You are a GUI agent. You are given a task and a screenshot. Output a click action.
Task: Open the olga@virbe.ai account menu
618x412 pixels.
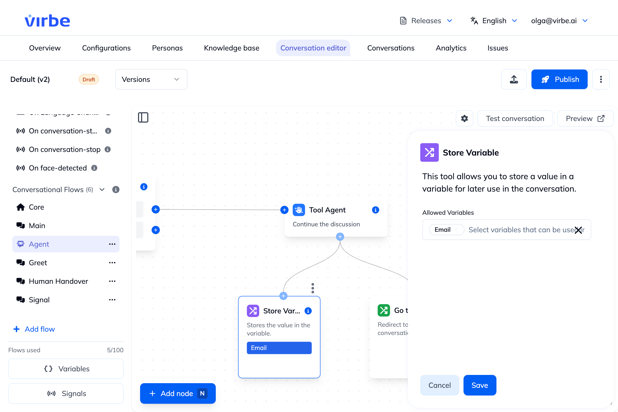click(559, 21)
